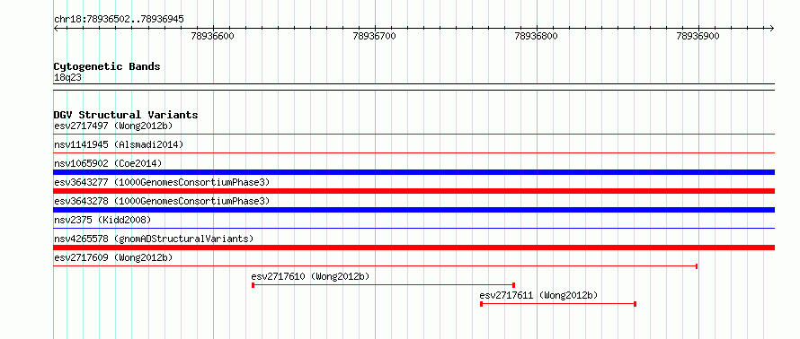800x339 pixels.
Task: Open variant esv3643278 (1000GenomesConsortiumPhase3) label
Action: pyautogui.click(x=162, y=201)
